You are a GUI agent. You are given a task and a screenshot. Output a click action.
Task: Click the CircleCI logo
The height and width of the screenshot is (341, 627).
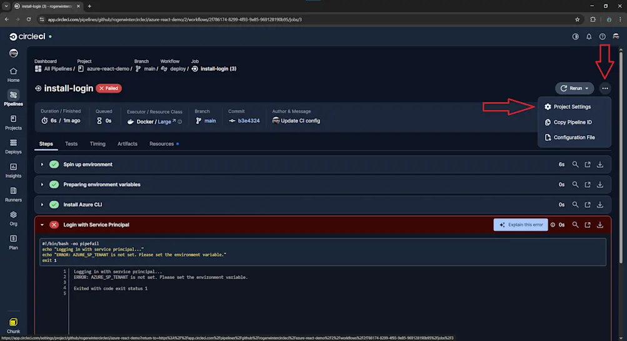(27, 36)
